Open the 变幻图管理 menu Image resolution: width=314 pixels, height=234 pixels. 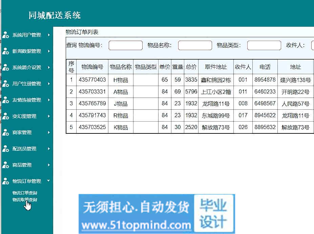click(24, 116)
